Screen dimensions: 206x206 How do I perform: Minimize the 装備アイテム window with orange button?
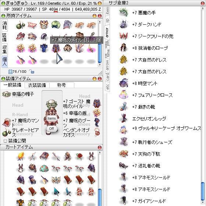pyautogui.click(x=95, y=79)
